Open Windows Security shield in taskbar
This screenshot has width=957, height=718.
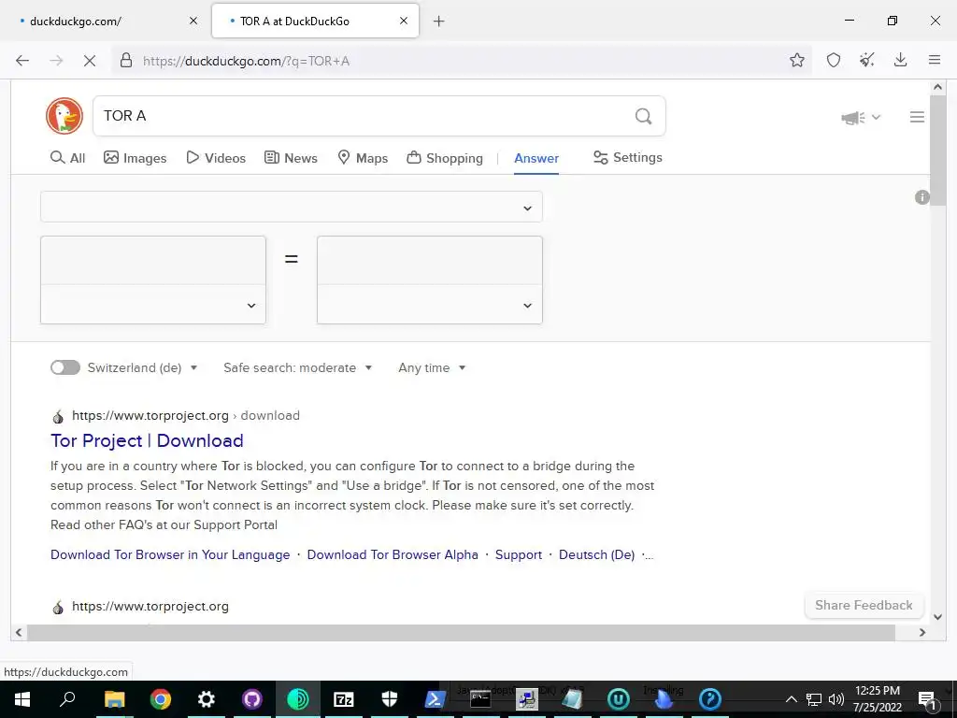click(390, 699)
